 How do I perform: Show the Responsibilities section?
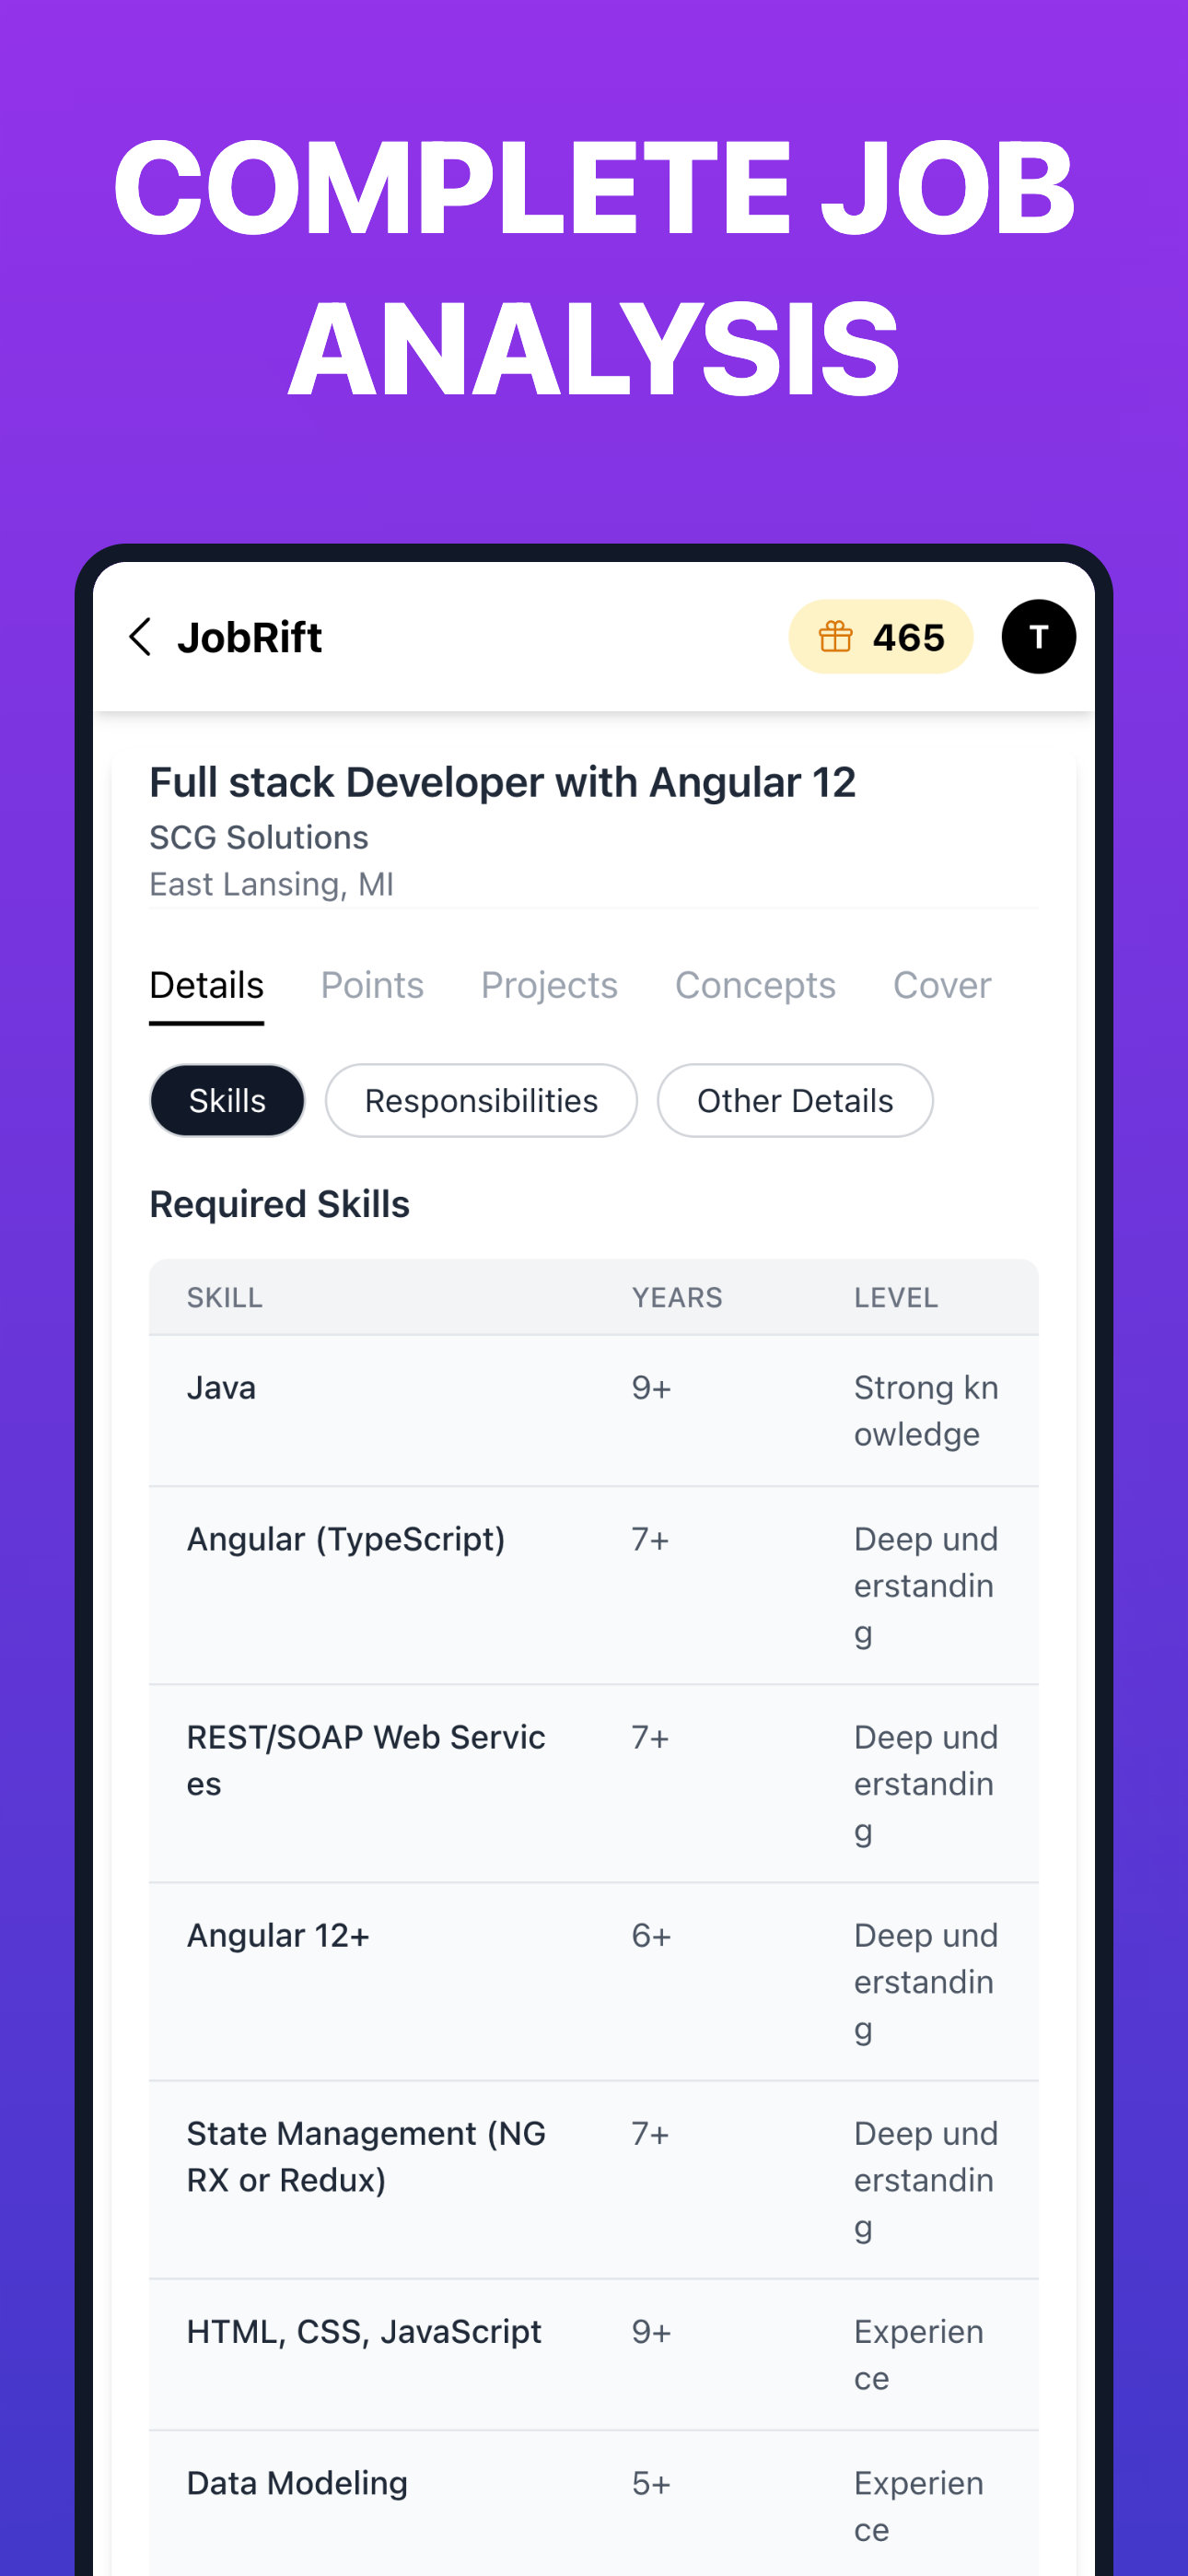481,1101
